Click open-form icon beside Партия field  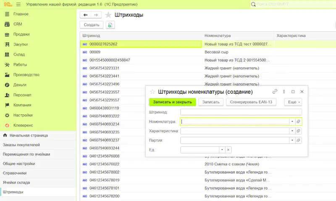click(x=298, y=140)
